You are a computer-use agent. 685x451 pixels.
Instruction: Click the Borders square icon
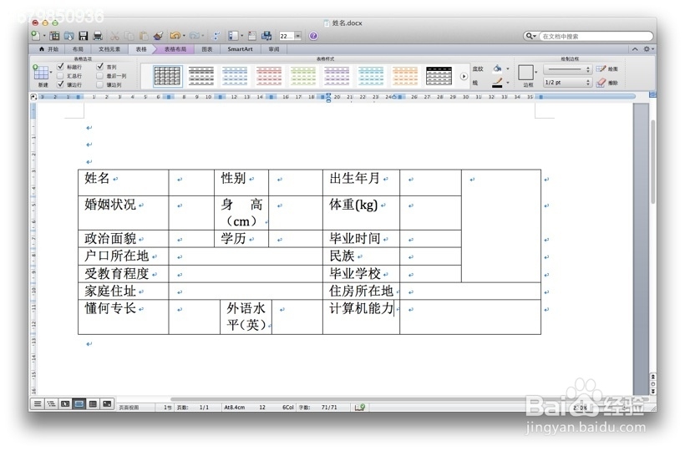[525, 73]
